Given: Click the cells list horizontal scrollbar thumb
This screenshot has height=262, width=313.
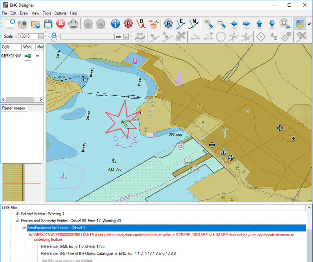Looking at the screenshot, I should tap(20, 100).
